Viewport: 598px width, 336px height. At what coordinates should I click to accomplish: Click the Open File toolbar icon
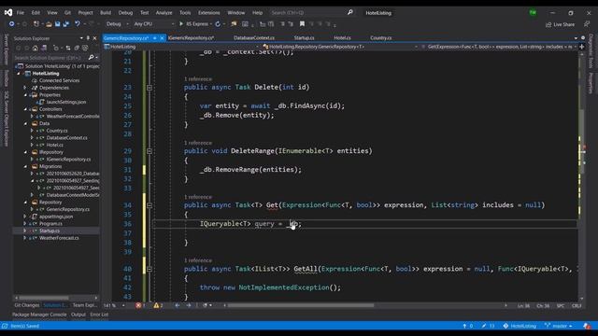tap(49, 24)
